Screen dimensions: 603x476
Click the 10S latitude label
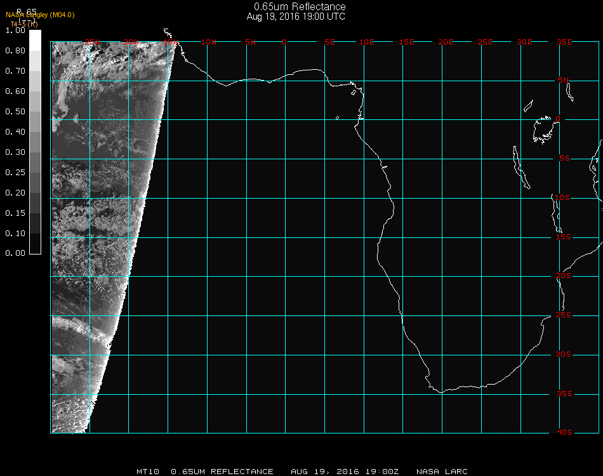point(562,197)
